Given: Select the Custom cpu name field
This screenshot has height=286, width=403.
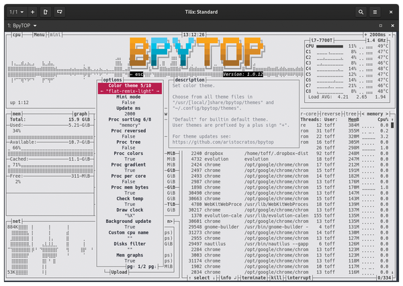Looking at the screenshot, I should pos(128,235).
